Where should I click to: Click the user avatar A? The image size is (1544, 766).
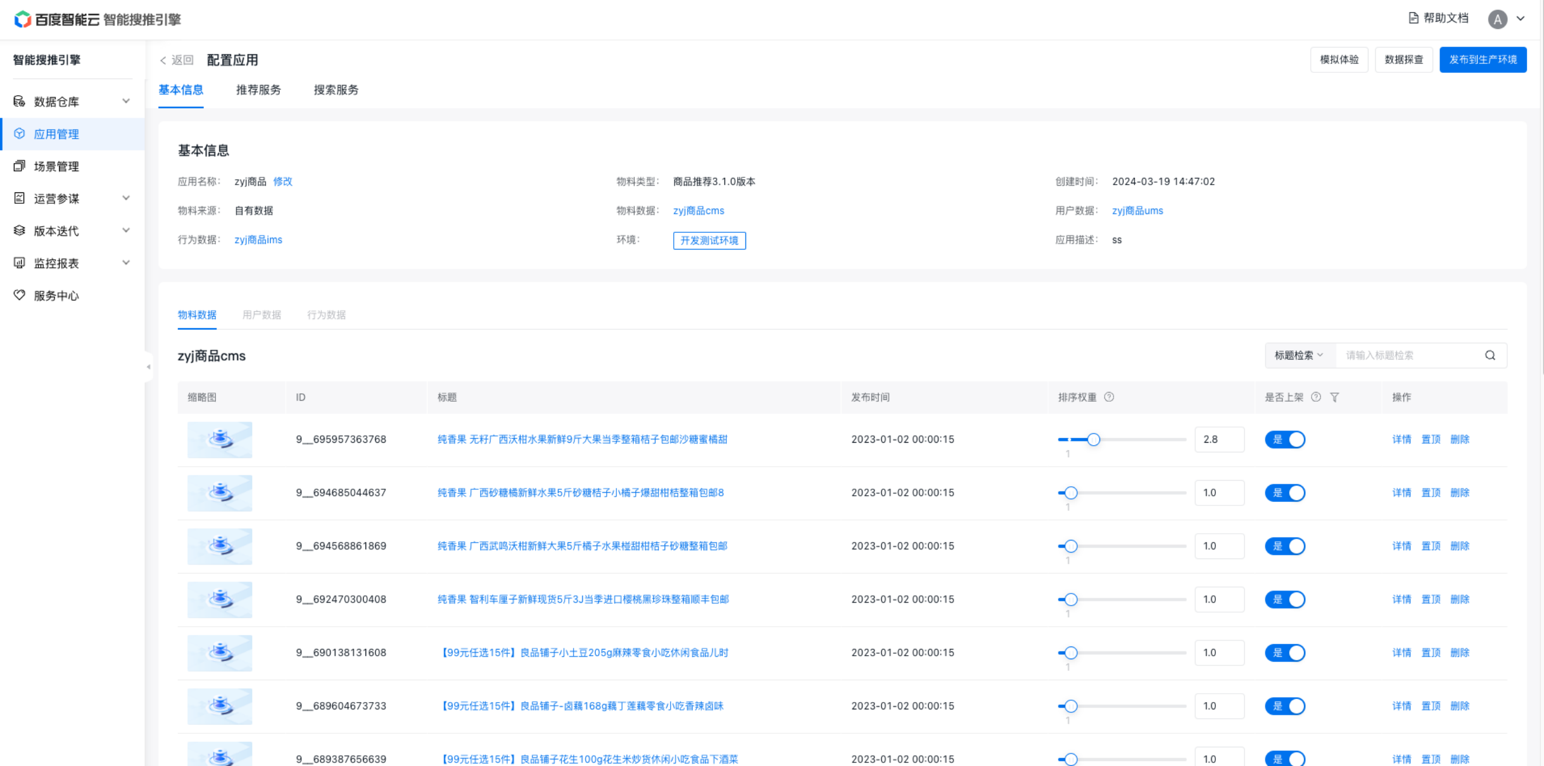tap(1497, 19)
